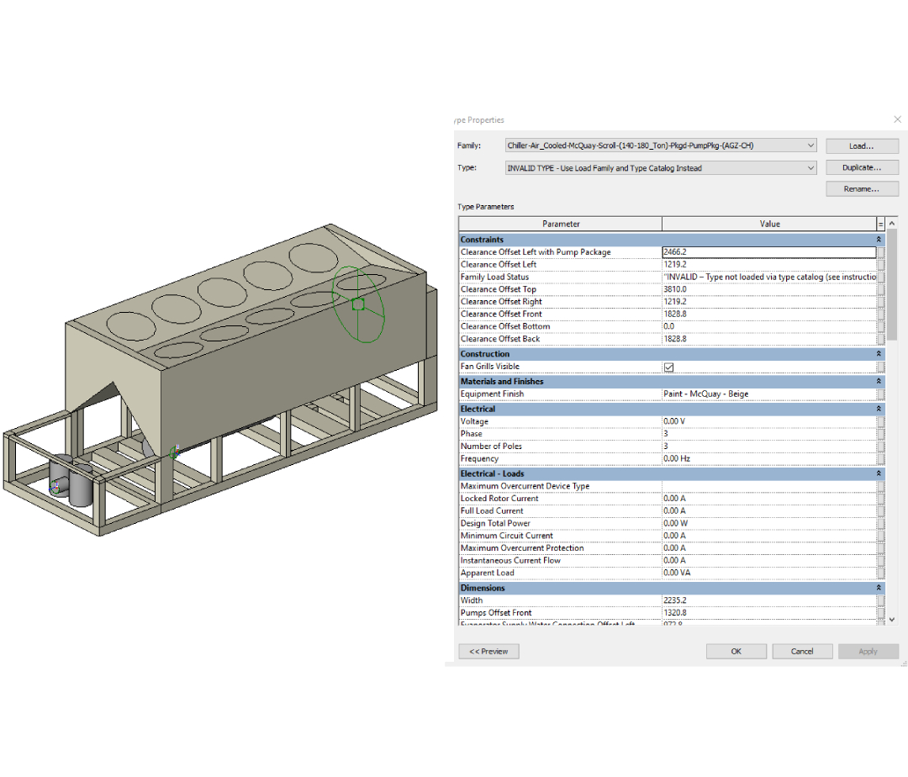Click associate button for Clearance Offset Left row
The height and width of the screenshot is (777, 908).
(880, 265)
